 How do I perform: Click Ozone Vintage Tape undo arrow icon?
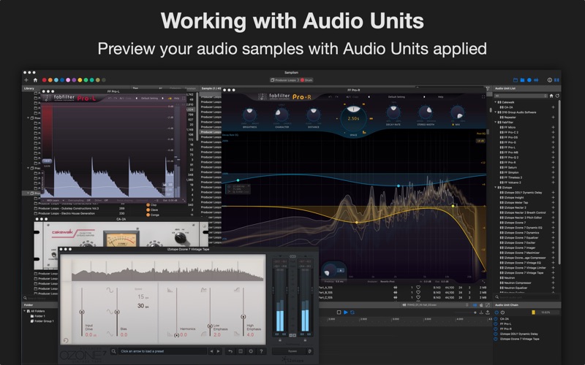[x=230, y=351]
